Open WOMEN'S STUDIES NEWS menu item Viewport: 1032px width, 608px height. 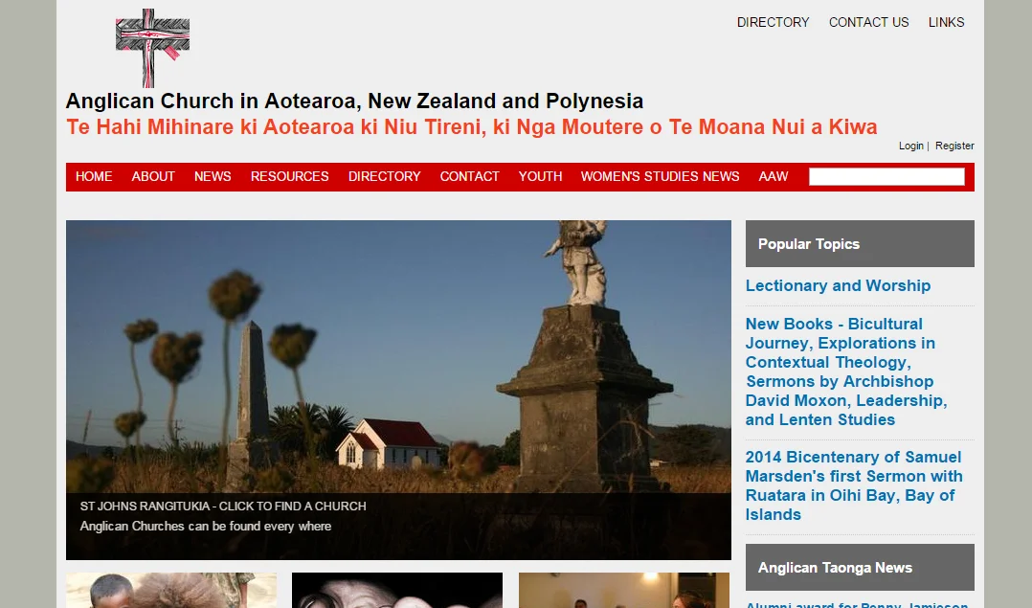pyautogui.click(x=661, y=176)
